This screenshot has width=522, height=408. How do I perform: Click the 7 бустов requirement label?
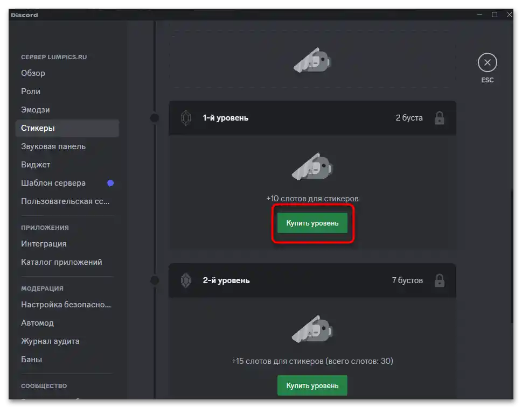[407, 280]
